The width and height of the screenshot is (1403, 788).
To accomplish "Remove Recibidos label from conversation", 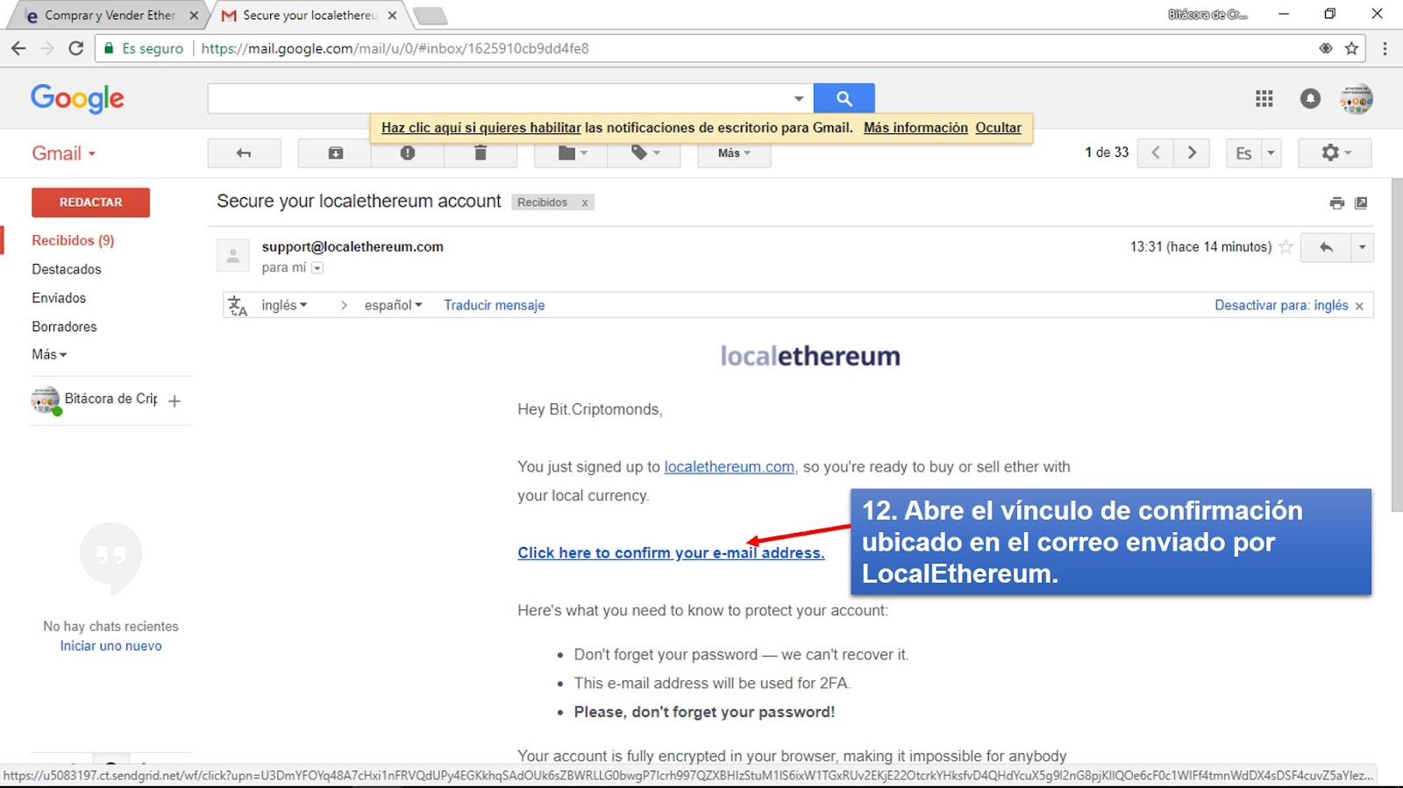I will click(x=585, y=202).
